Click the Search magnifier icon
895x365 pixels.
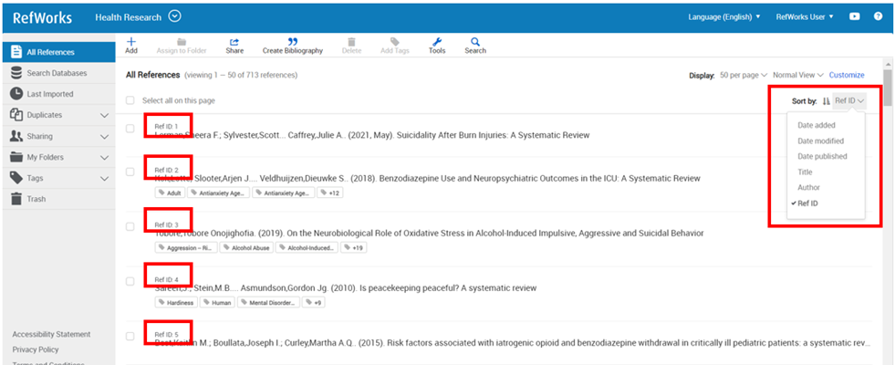tap(475, 42)
